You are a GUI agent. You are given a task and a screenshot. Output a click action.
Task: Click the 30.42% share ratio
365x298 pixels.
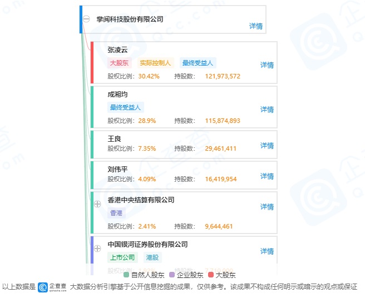click(149, 76)
